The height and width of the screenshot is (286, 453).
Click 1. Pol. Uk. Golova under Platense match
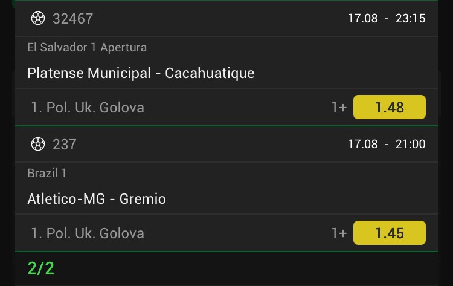pyautogui.click(x=88, y=108)
